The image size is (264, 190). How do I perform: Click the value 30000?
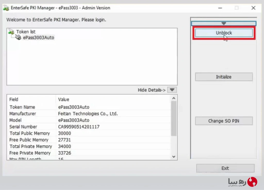(x=64, y=133)
